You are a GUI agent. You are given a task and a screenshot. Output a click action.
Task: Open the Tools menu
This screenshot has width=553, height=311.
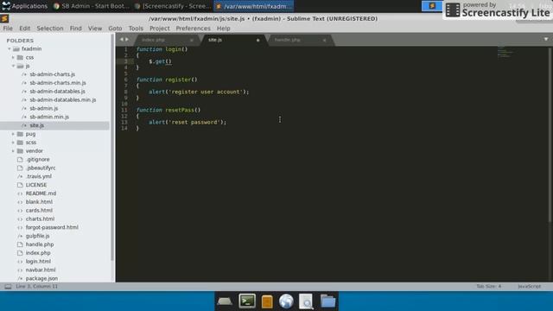coord(136,29)
